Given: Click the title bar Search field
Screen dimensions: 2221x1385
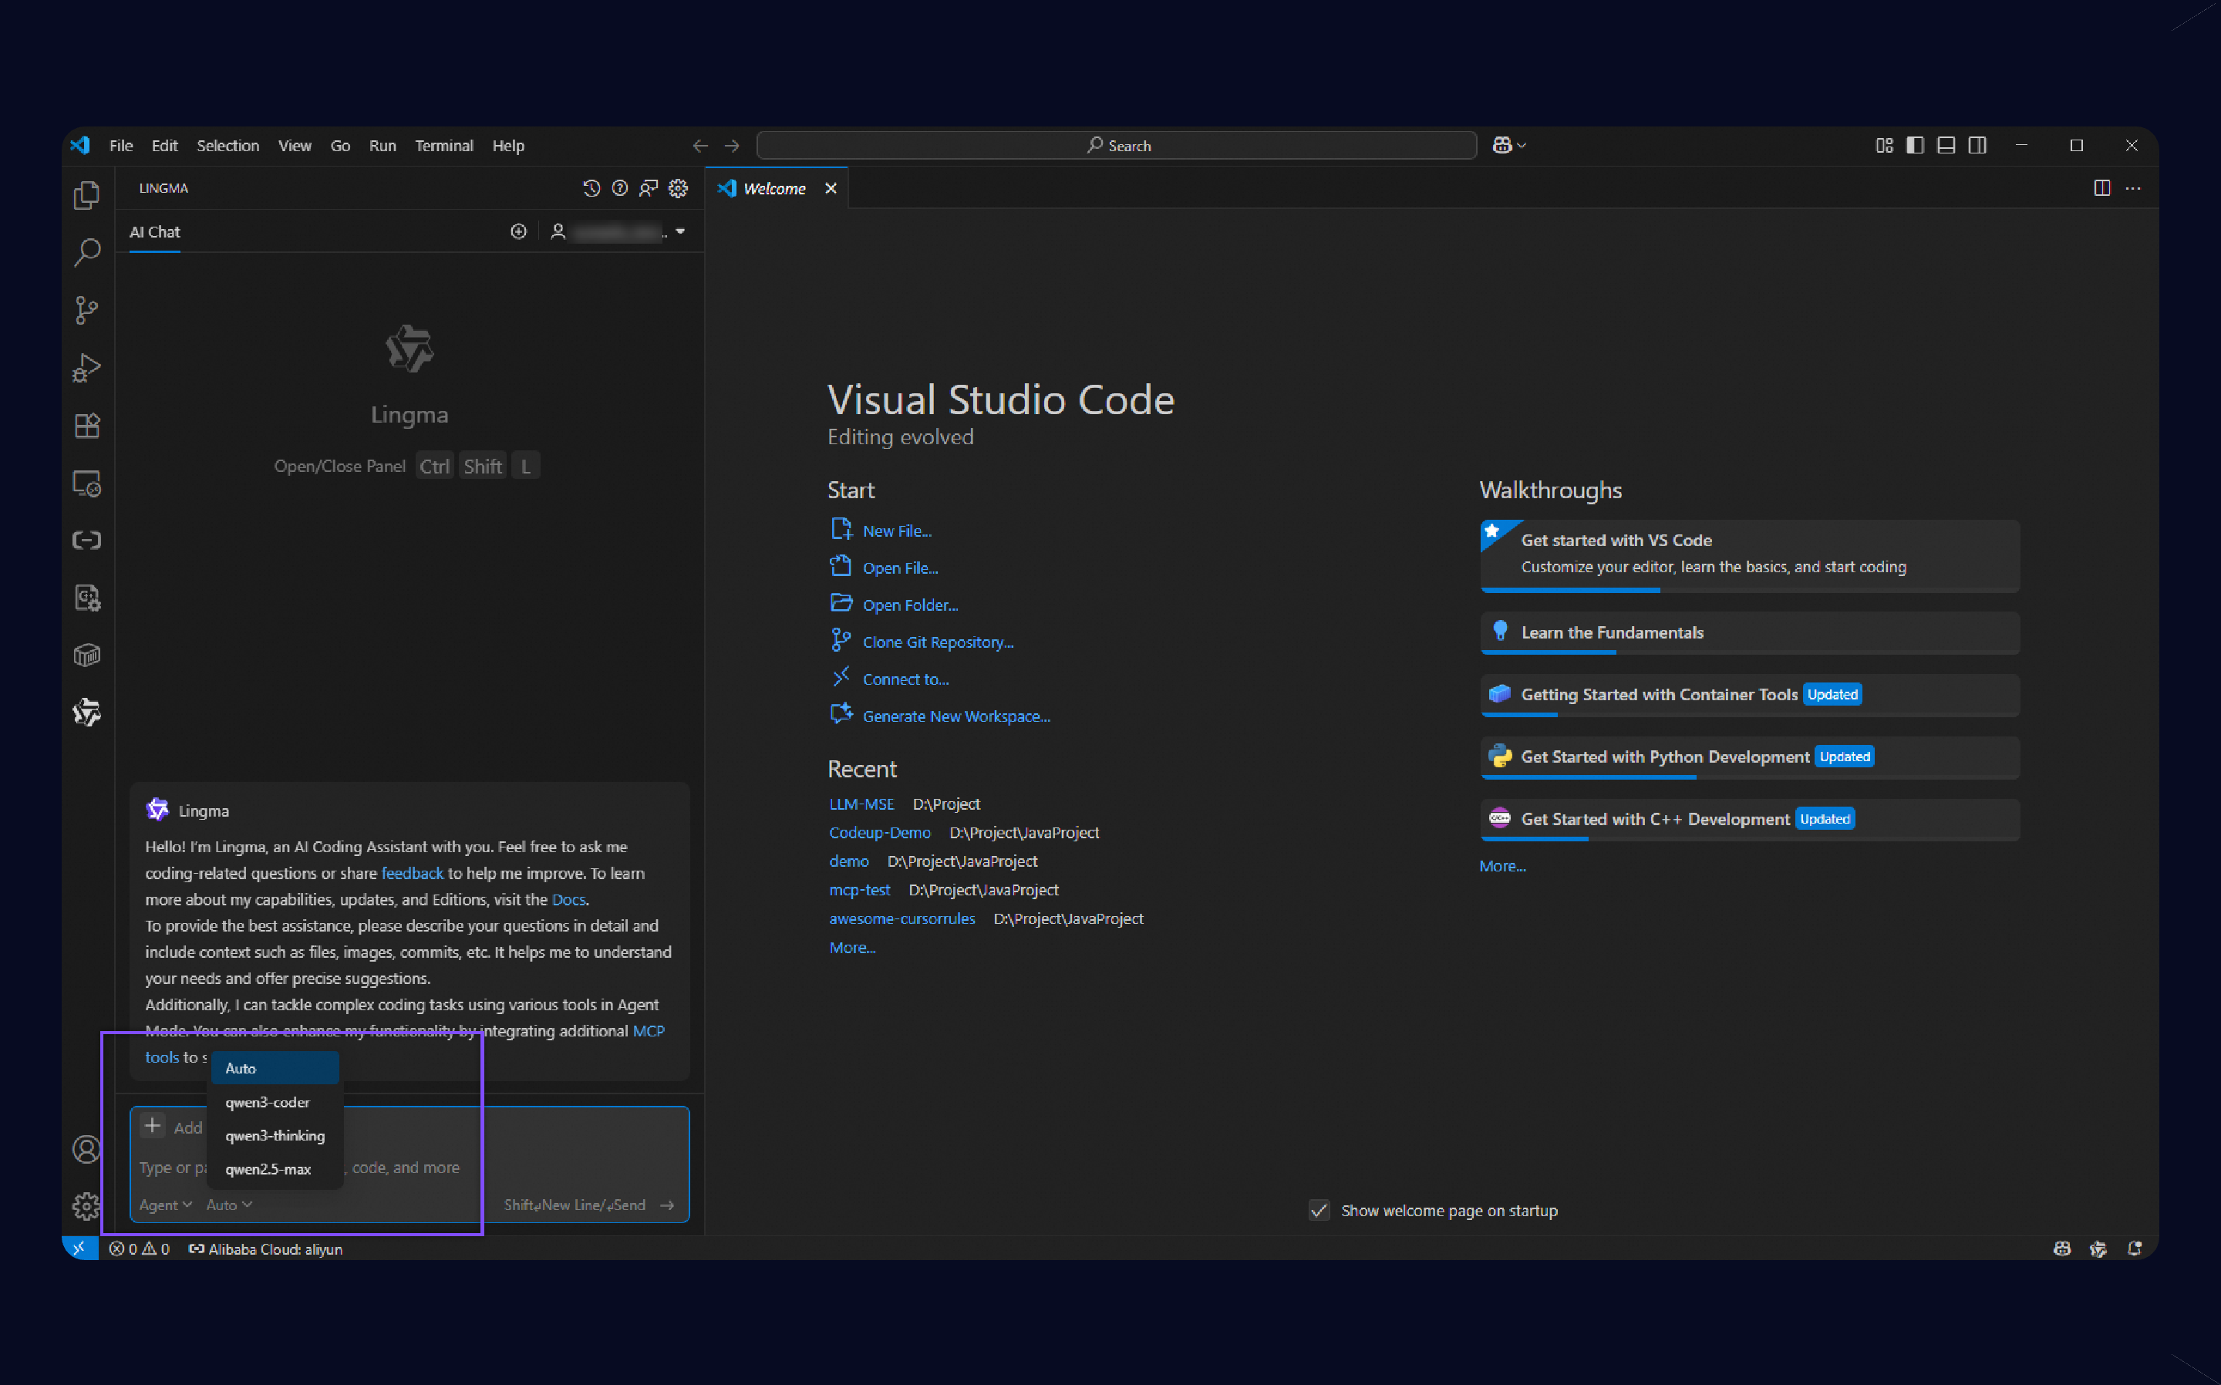Looking at the screenshot, I should pyautogui.click(x=1117, y=145).
